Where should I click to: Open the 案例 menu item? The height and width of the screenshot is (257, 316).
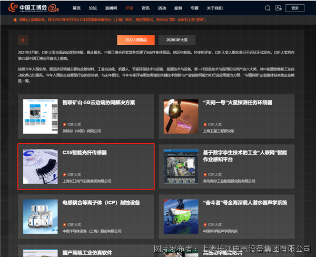(179, 8)
